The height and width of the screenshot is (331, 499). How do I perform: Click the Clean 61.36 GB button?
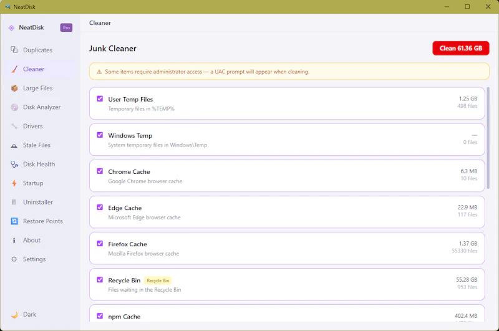click(460, 49)
